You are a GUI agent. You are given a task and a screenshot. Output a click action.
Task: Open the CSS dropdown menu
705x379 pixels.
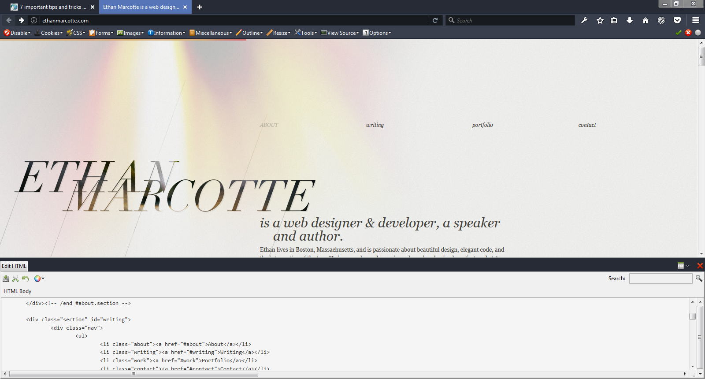[76, 33]
